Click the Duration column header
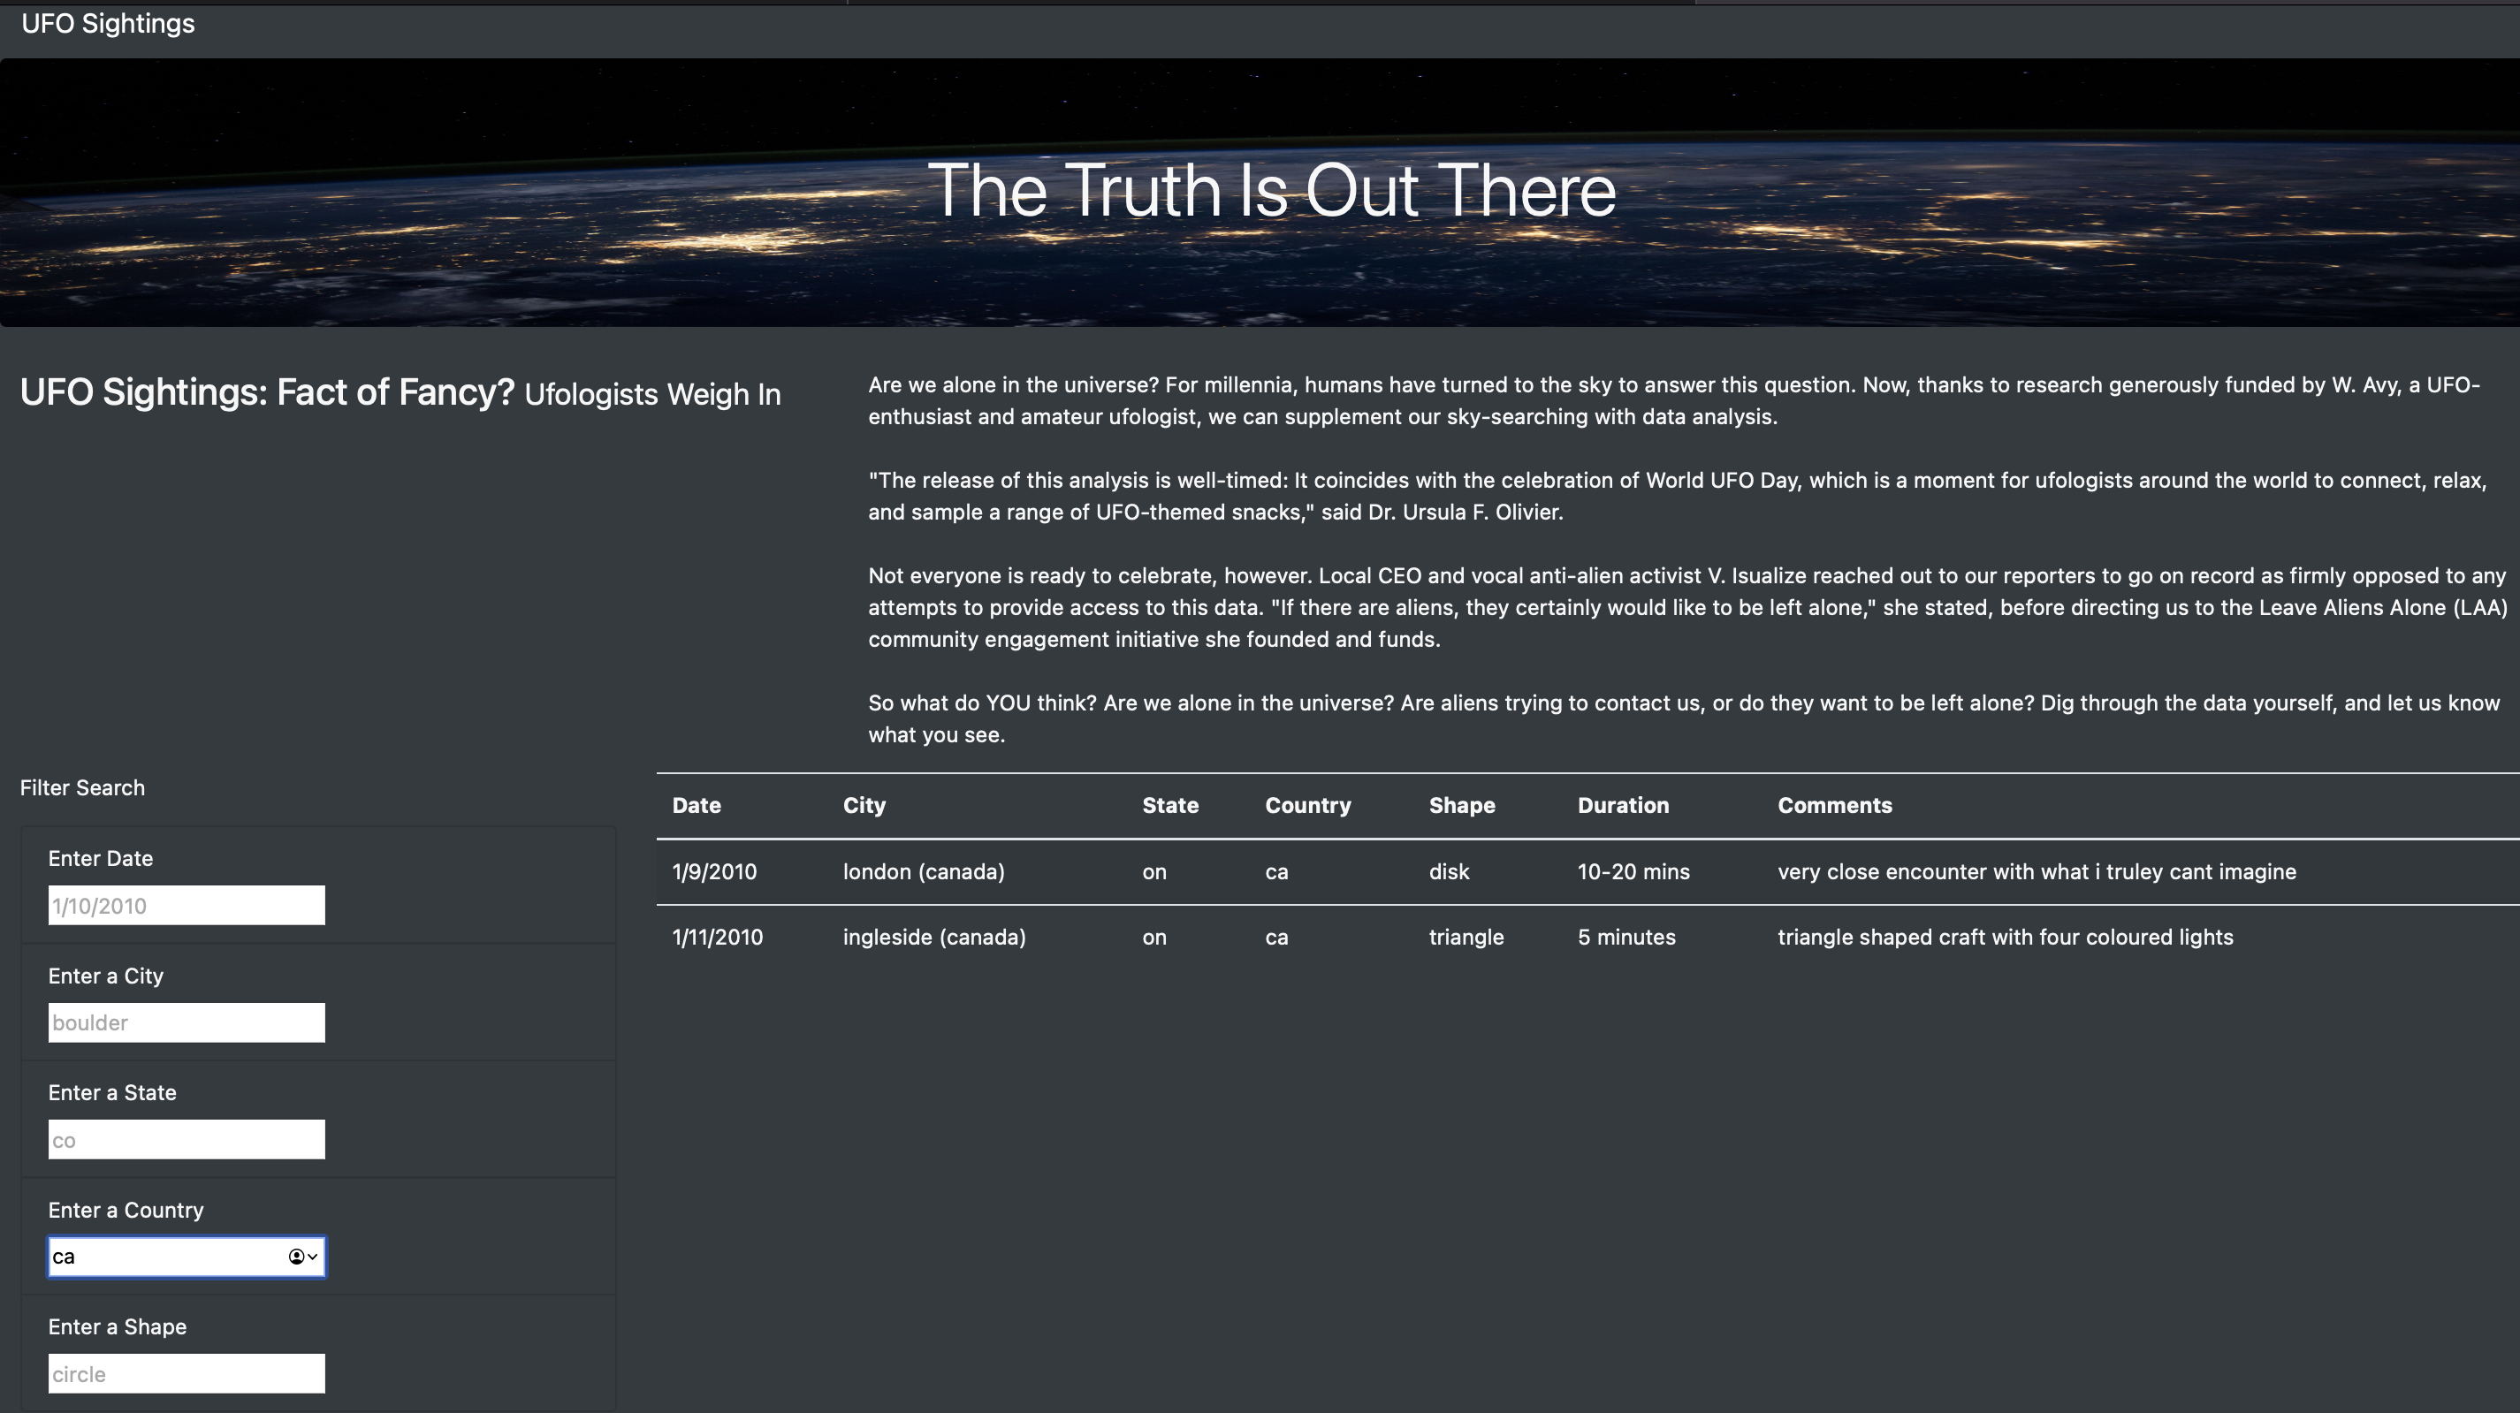The height and width of the screenshot is (1413, 2520). click(x=1623, y=805)
